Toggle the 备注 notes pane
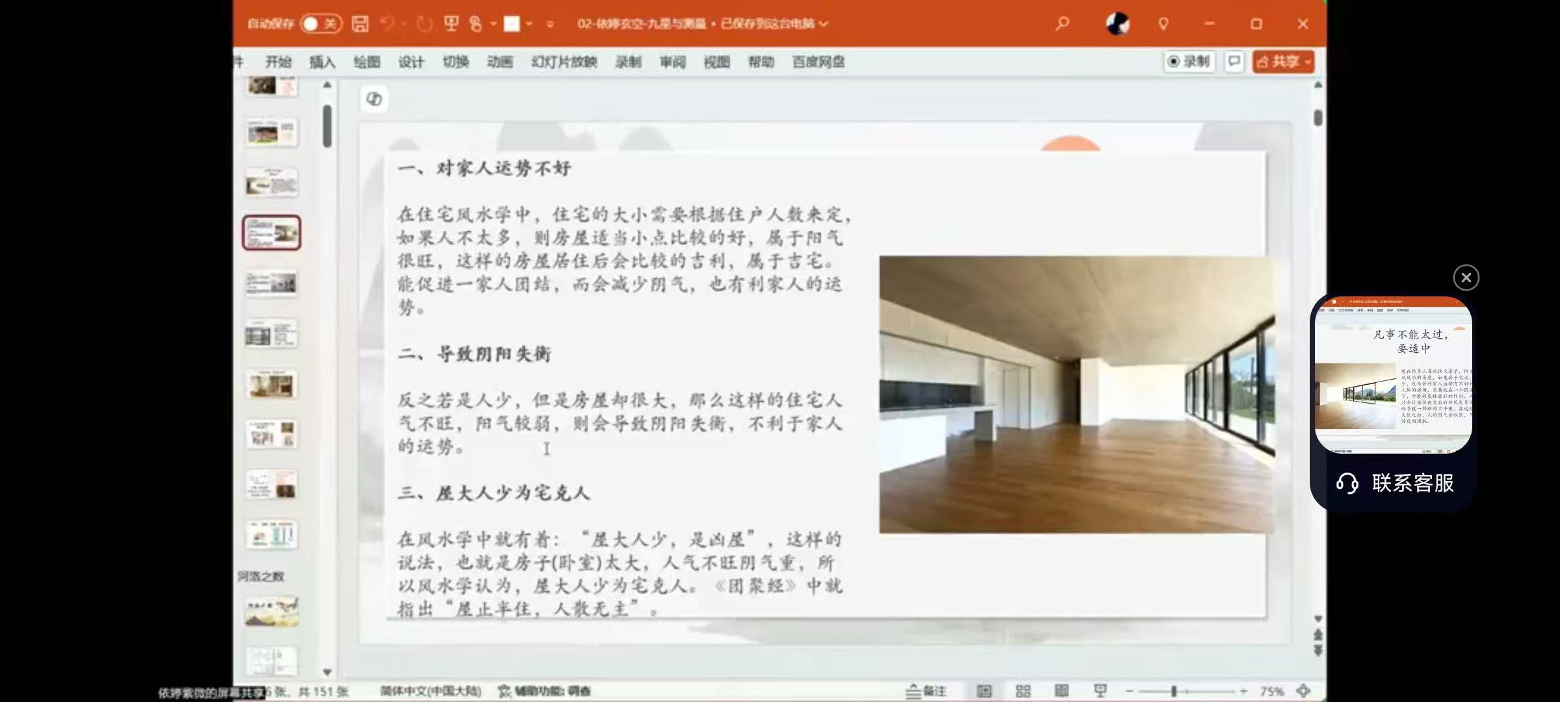The height and width of the screenshot is (702, 1560). (x=926, y=691)
